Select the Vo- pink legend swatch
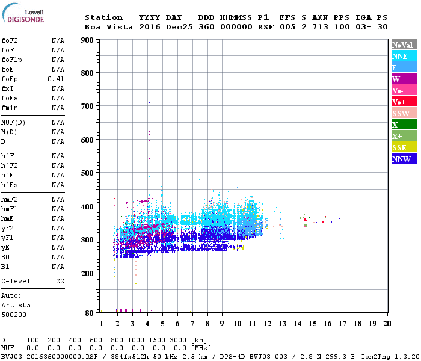Screen dimensions: 421x361 click(404, 90)
